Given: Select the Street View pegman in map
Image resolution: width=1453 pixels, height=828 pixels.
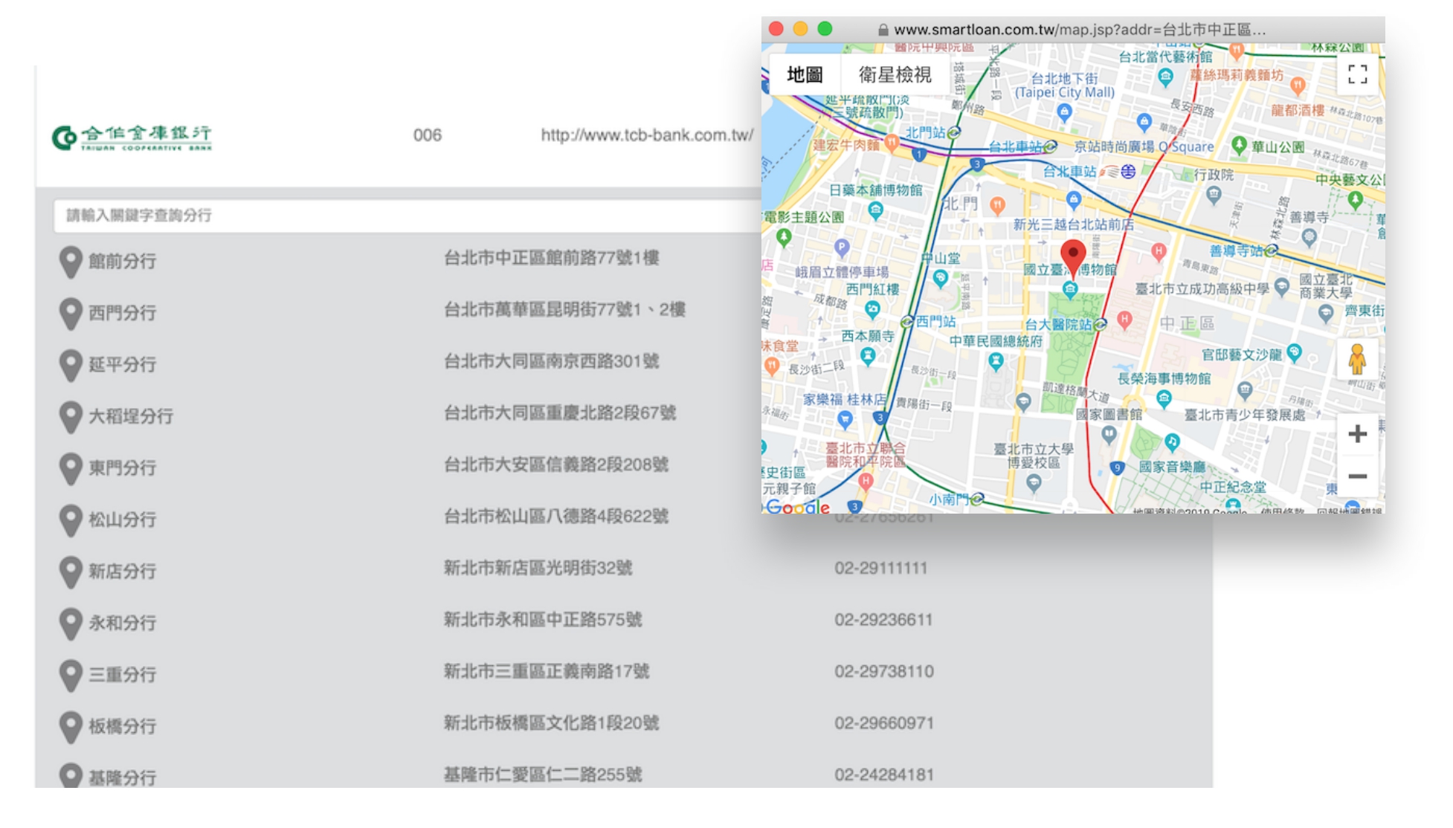Looking at the screenshot, I should pos(1357,360).
